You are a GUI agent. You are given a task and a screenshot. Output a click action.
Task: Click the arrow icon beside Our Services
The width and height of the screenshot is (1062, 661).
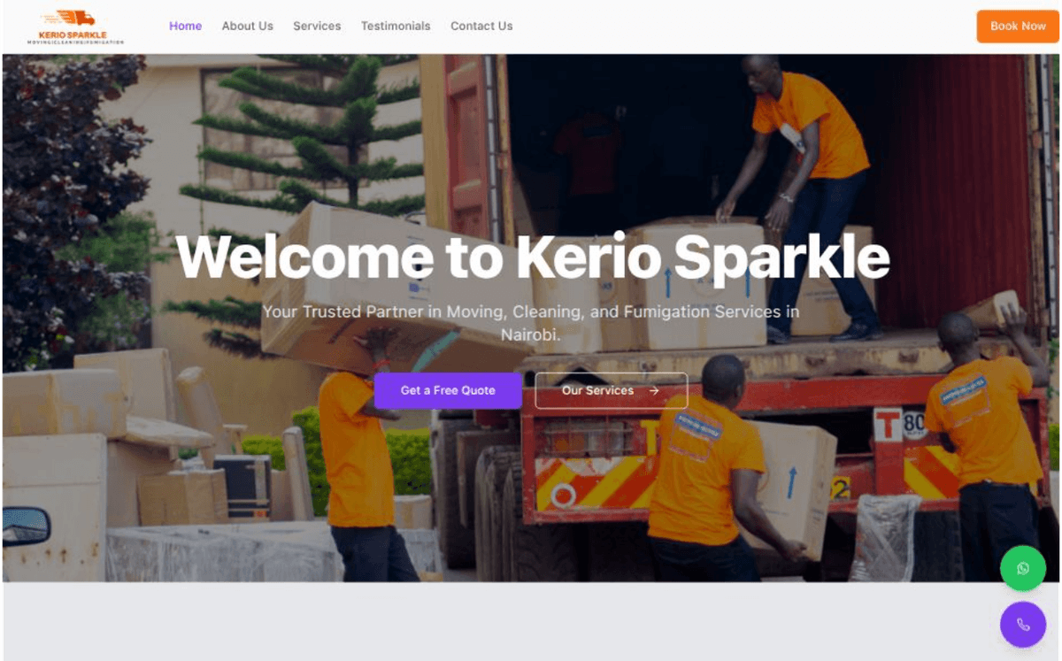[654, 390]
